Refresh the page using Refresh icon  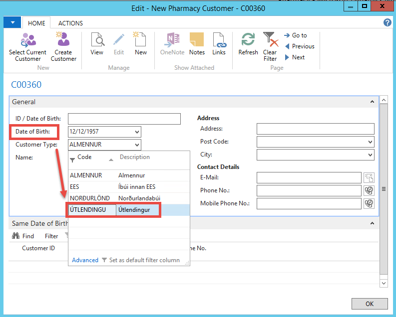coord(248,40)
